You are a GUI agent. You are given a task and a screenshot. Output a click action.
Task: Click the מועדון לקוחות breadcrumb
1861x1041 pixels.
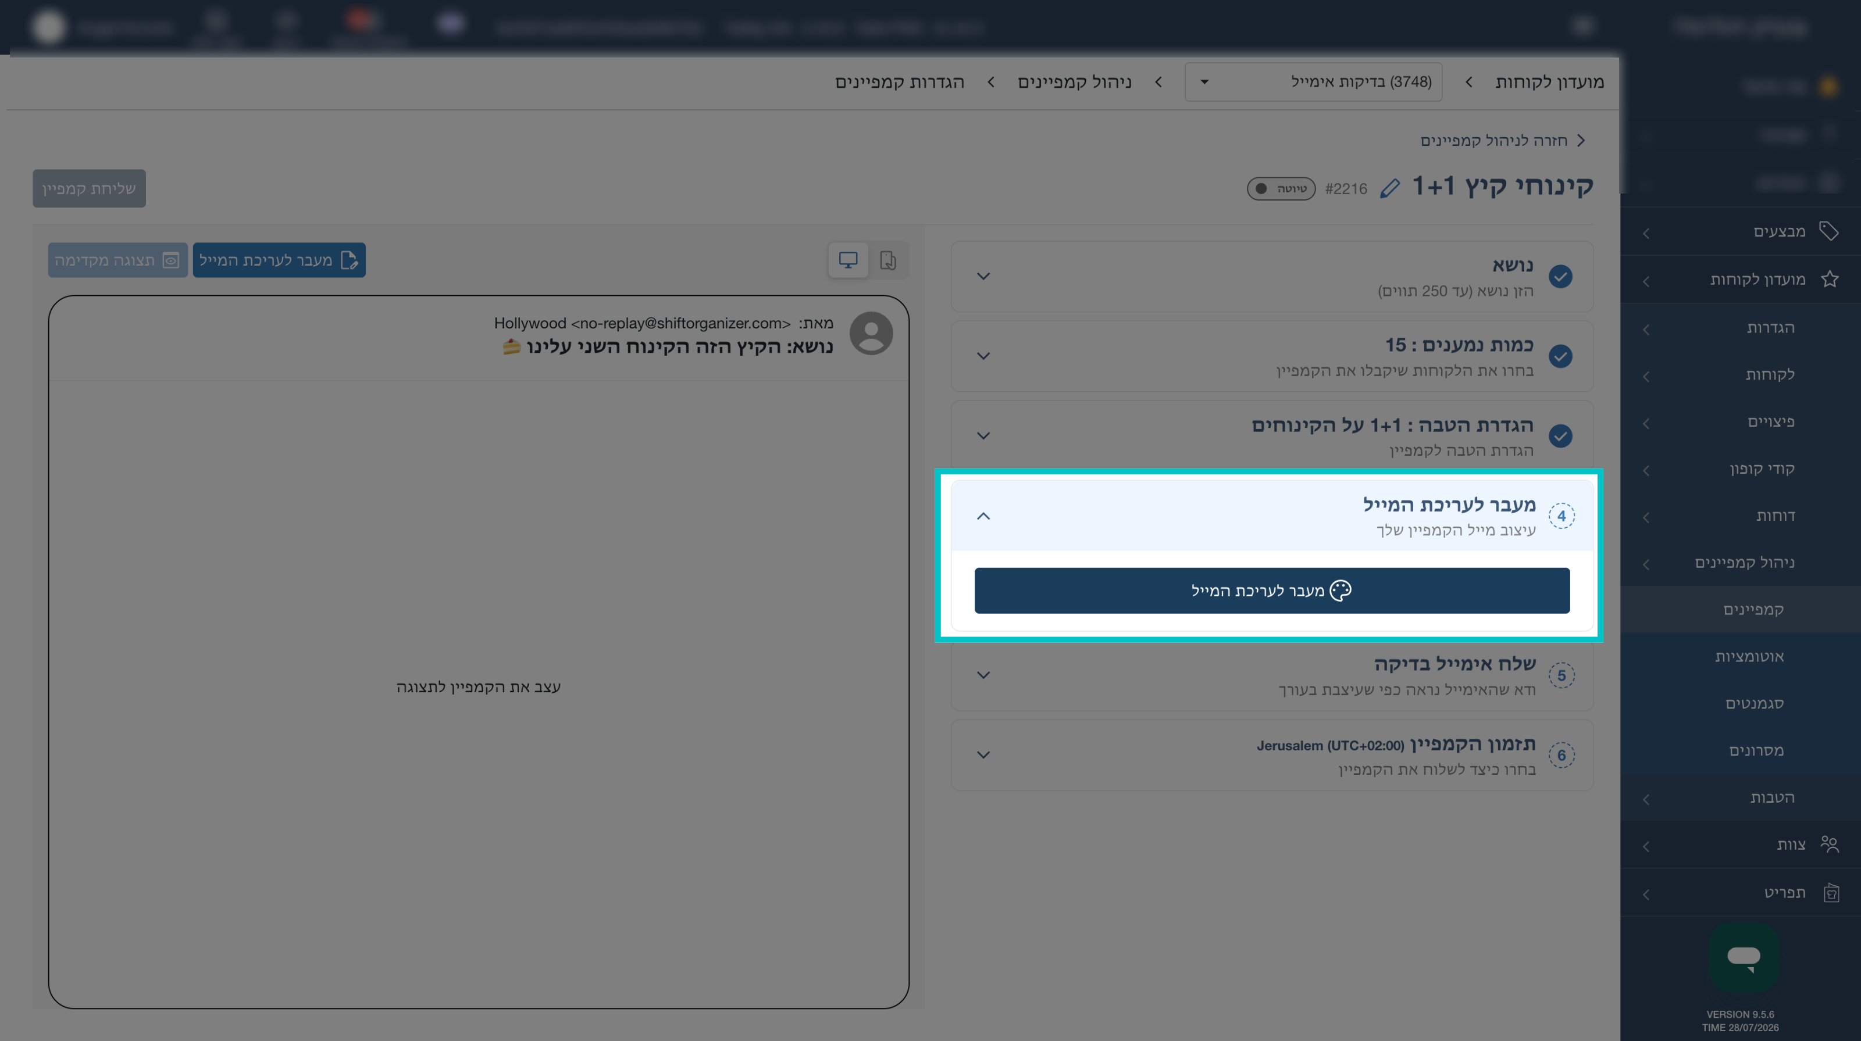[x=1549, y=81]
